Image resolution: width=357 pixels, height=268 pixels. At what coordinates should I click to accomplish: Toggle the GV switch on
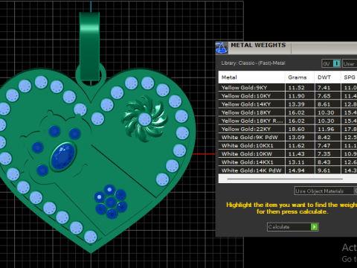[x=331, y=63]
